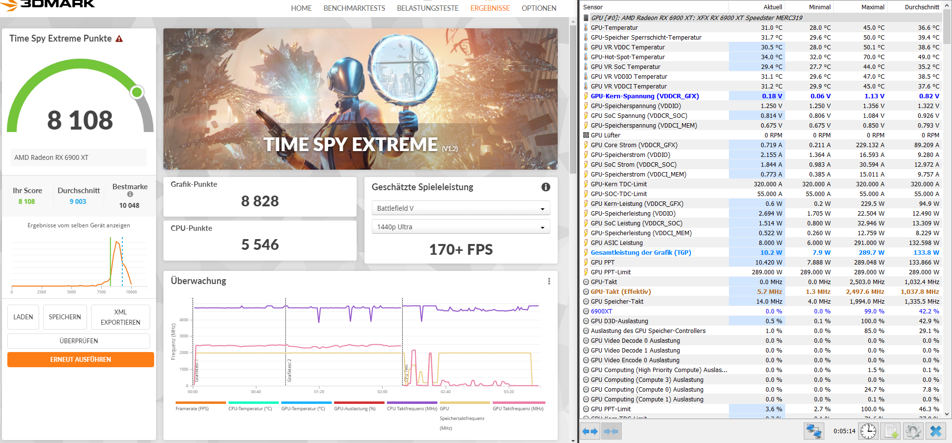Click the 3DMark logo
The height and width of the screenshot is (443, 952).
(47, 4)
